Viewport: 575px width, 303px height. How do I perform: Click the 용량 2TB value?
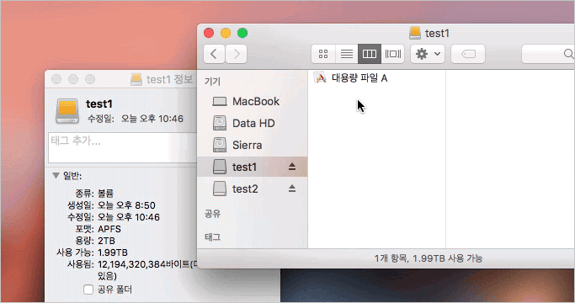[x=106, y=241]
